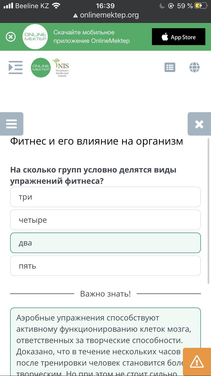Expand the sidebar with the indent menu icon

tap(15, 67)
